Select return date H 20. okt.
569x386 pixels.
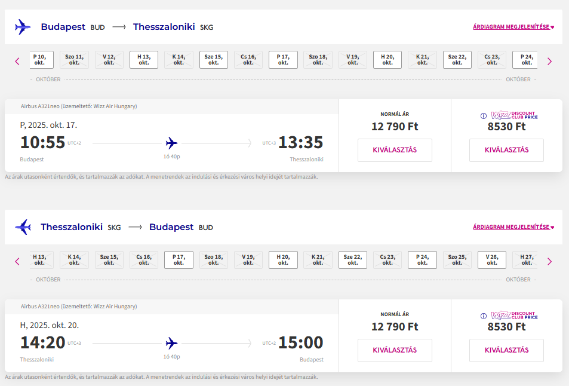coord(283,260)
